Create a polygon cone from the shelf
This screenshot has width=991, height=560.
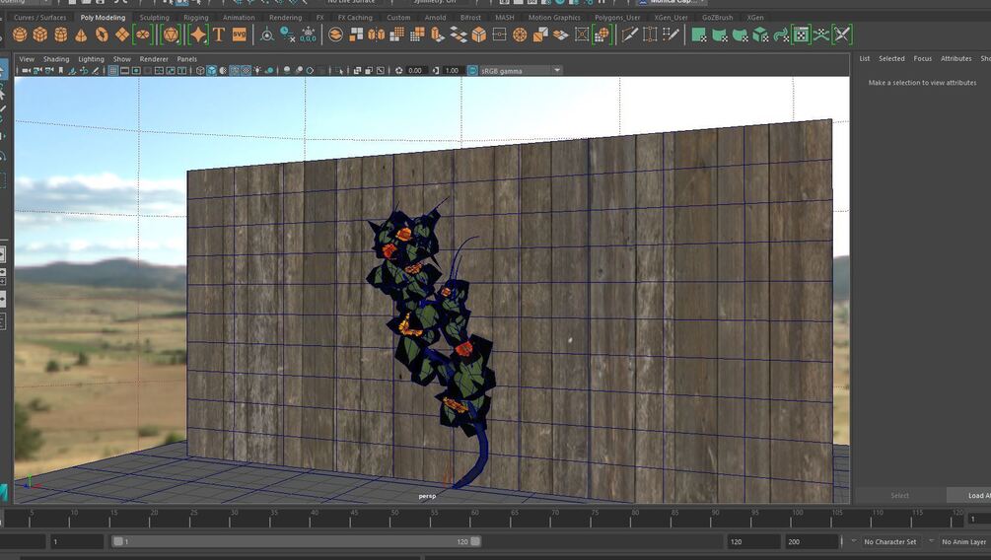tap(81, 35)
